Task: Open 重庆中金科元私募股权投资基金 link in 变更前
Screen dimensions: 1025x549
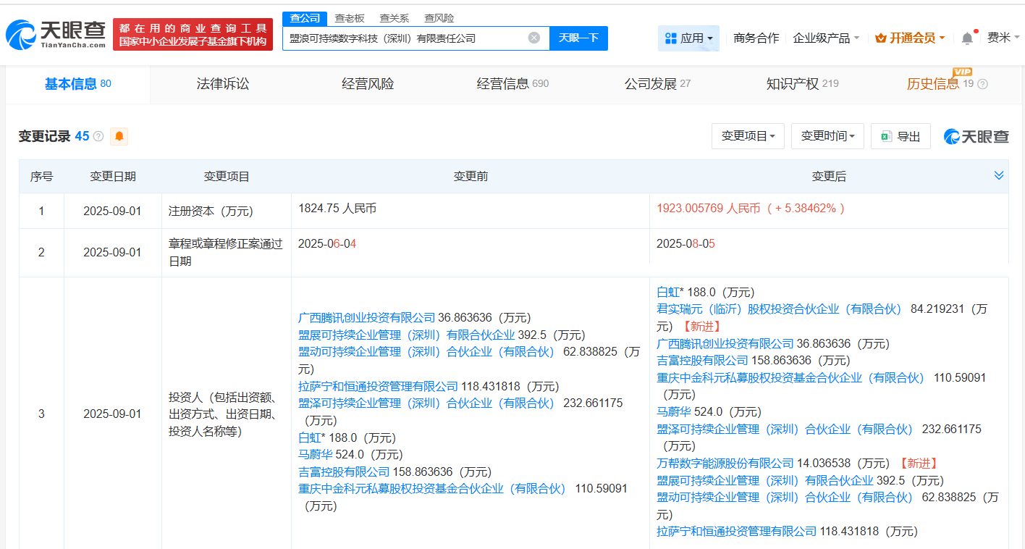Action: [x=432, y=489]
